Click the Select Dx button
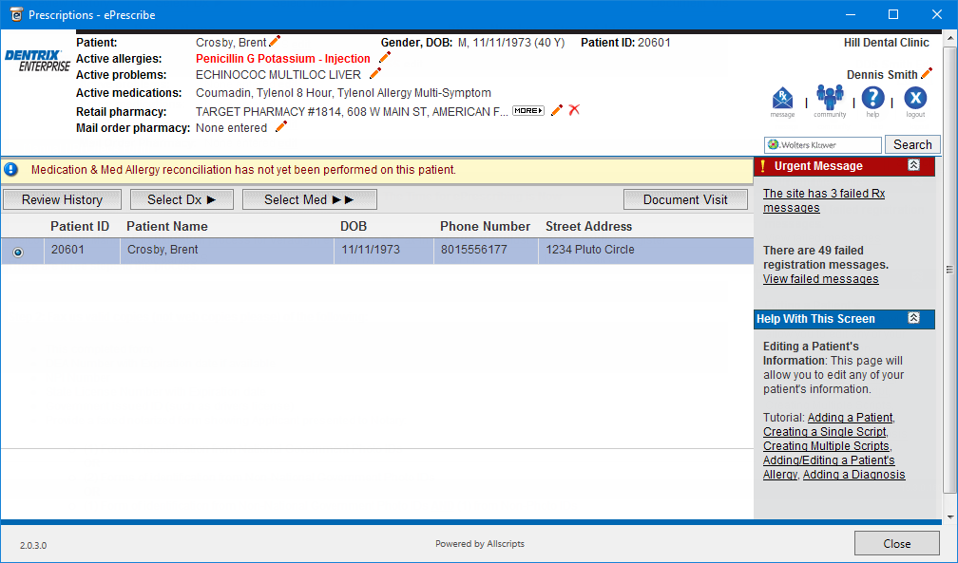Image resolution: width=958 pixels, height=563 pixels. click(182, 199)
